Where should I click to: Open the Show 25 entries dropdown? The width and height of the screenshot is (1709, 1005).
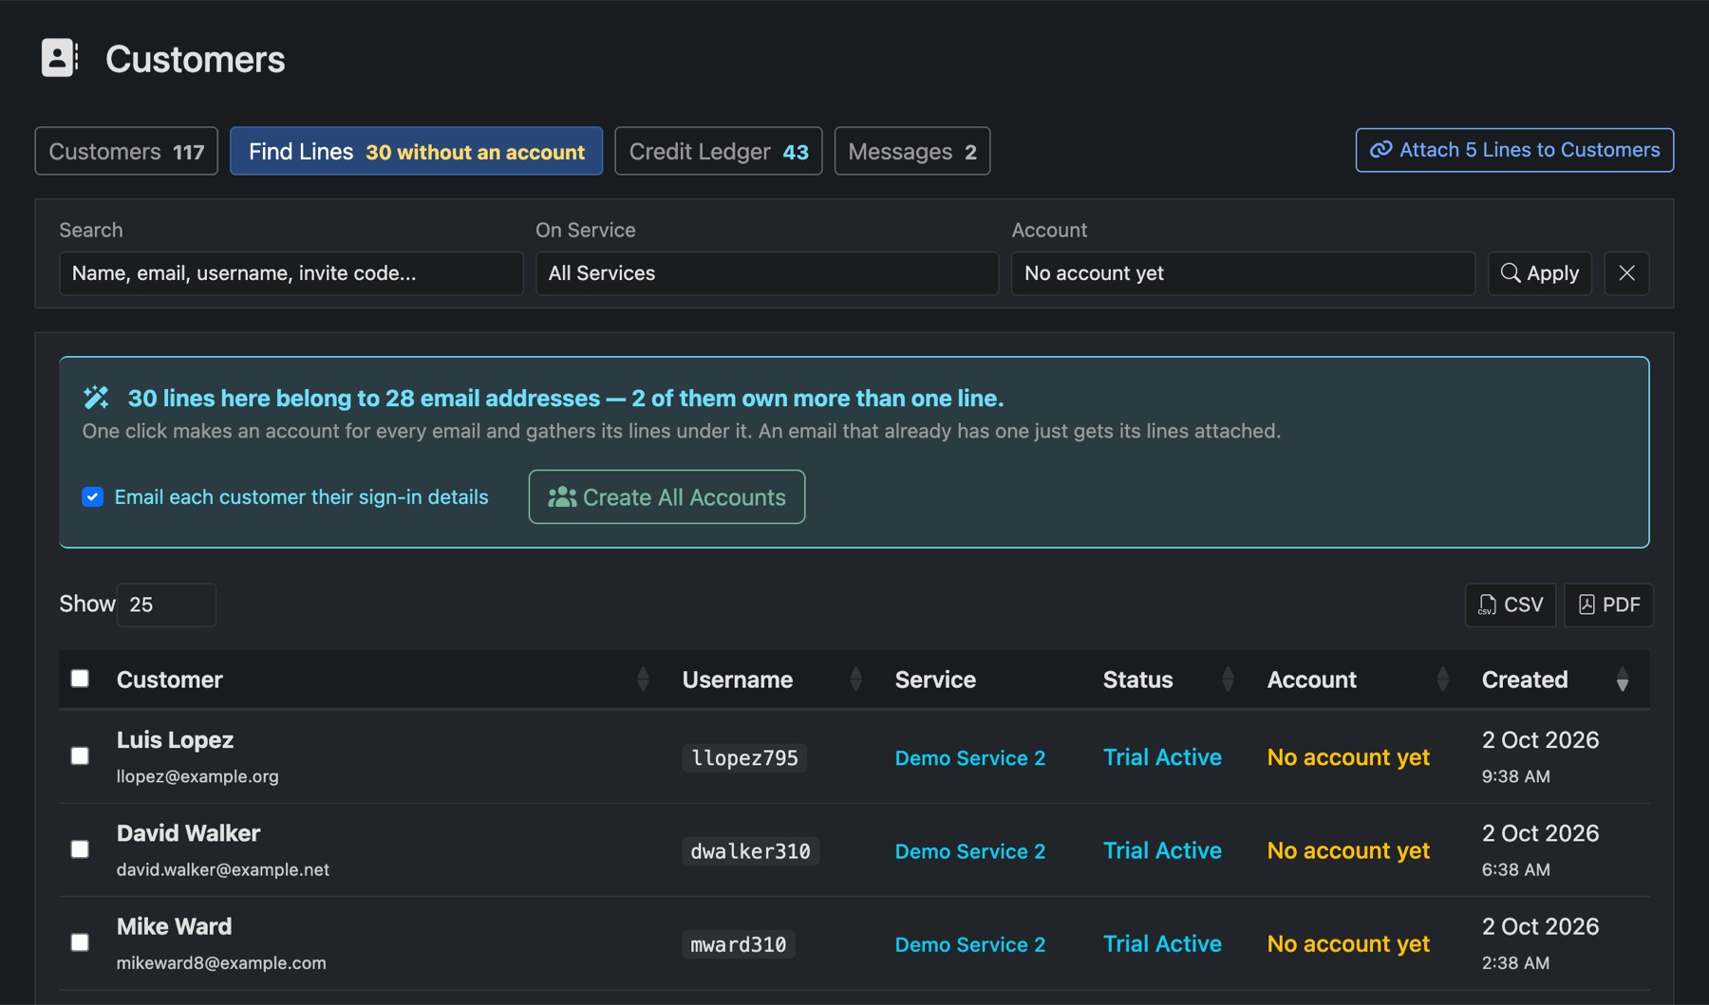[166, 605]
